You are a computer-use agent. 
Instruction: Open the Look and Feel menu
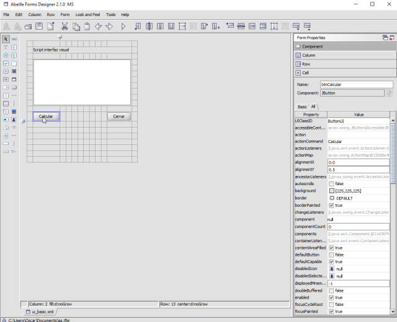pos(87,14)
